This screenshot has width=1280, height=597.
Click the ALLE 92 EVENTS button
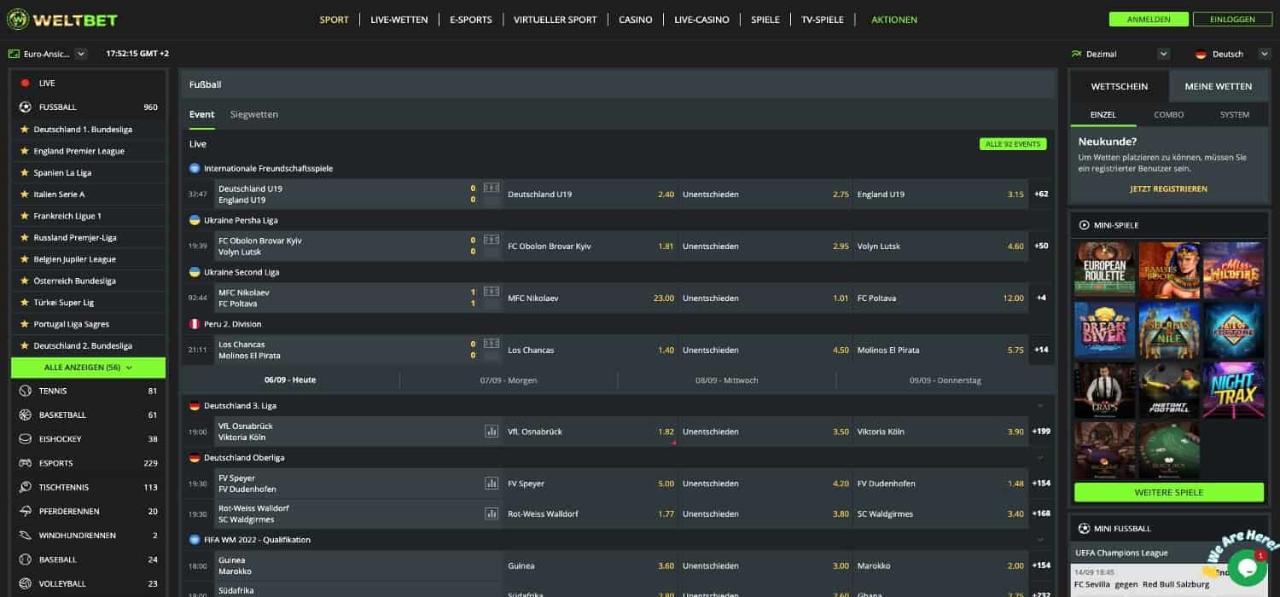click(x=1013, y=144)
